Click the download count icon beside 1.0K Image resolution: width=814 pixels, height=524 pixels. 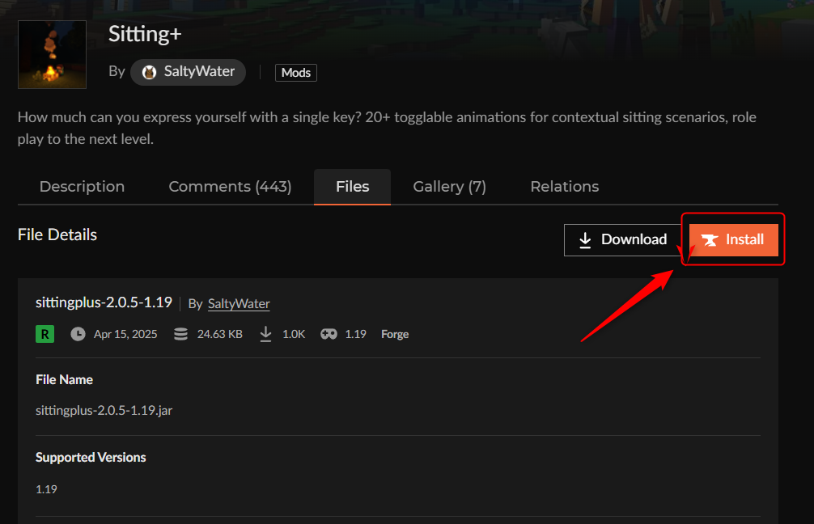pos(265,334)
